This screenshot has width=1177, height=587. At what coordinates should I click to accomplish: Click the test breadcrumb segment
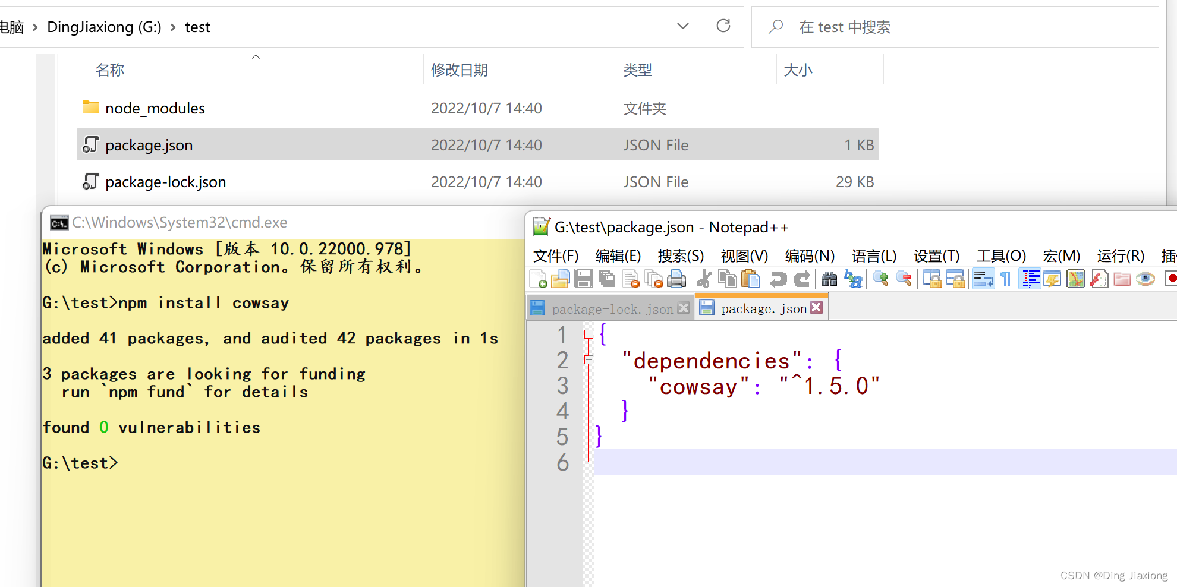(197, 27)
